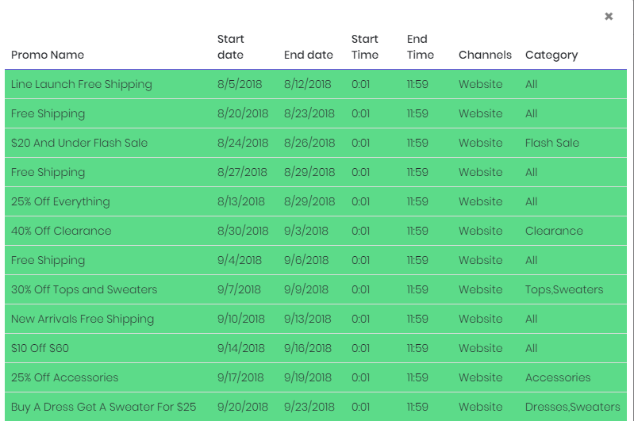Click the End date column header
The height and width of the screenshot is (421, 634).
click(x=308, y=55)
